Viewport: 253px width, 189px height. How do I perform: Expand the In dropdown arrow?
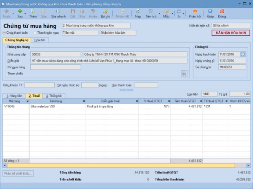(183, 14)
